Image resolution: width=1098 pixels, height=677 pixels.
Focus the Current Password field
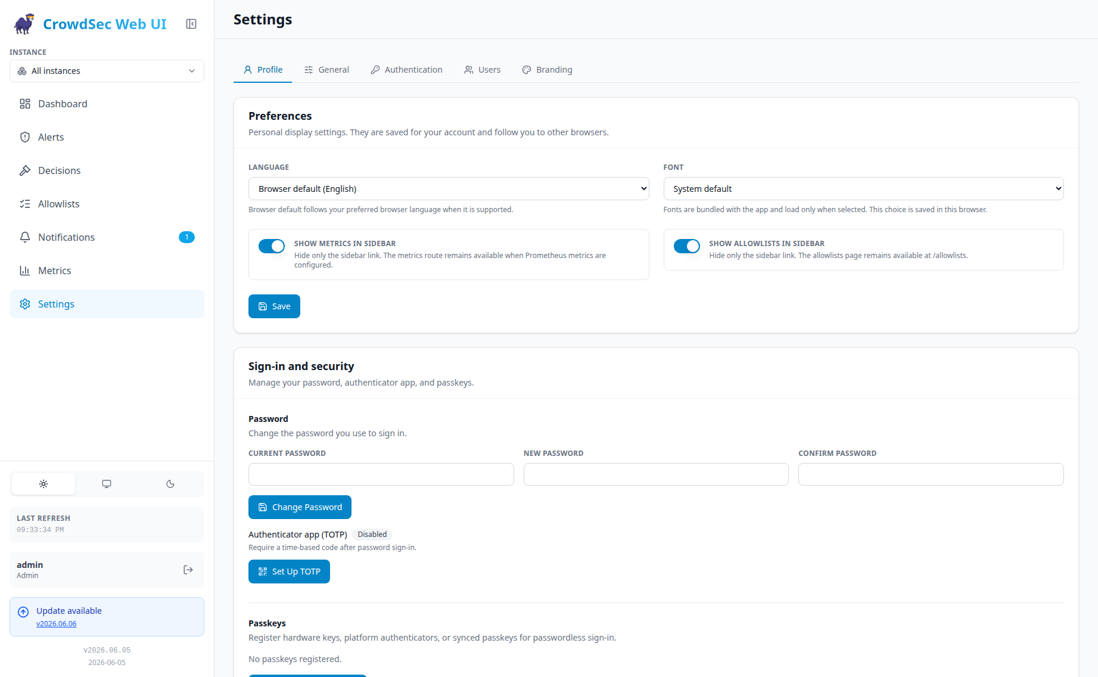pyautogui.click(x=381, y=474)
